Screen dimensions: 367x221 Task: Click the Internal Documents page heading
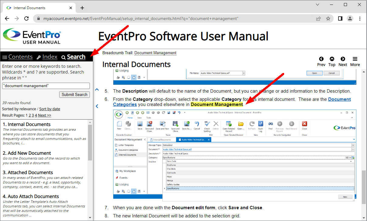[136, 64]
